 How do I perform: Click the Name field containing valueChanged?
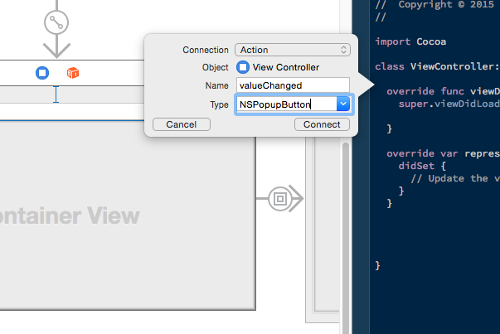pyautogui.click(x=293, y=85)
